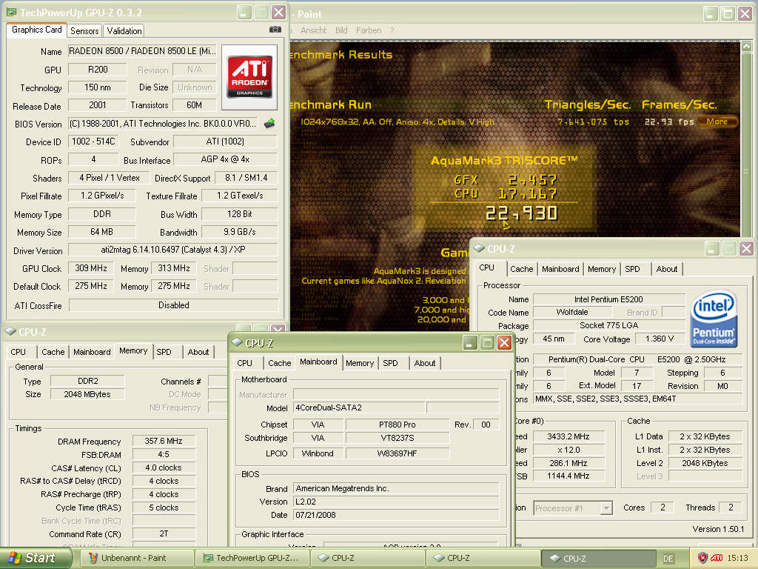Open SPD tab in Mainboard CPU-Z window
Viewport: 758px width, 569px height.
coord(391,363)
